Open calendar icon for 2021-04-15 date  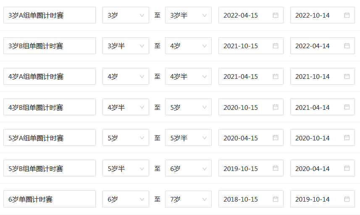coord(276,76)
